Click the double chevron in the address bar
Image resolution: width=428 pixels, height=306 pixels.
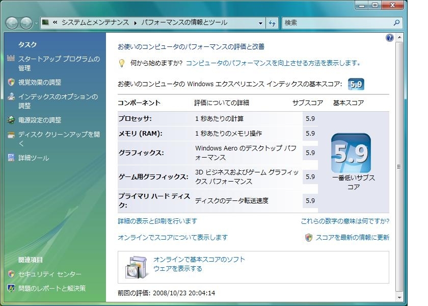(x=55, y=22)
